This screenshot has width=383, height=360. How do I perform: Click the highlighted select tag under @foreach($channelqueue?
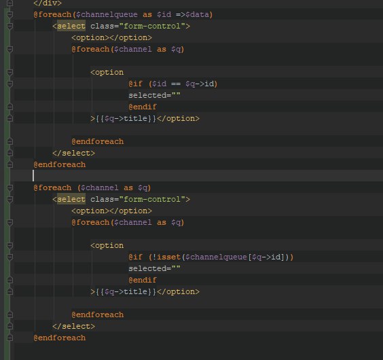point(71,26)
